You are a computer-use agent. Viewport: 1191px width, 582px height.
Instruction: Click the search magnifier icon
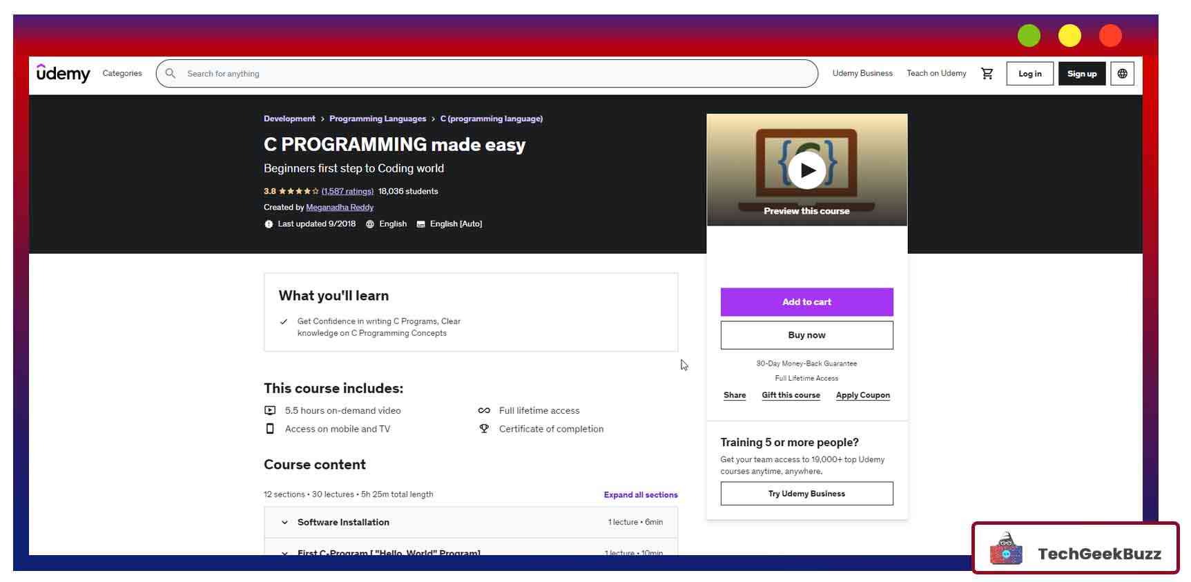click(171, 74)
